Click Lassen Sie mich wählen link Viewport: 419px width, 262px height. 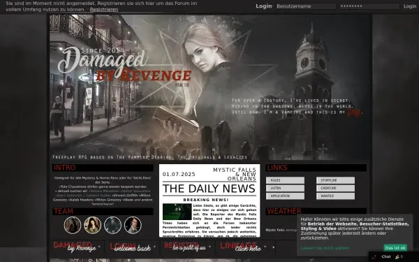[x=325, y=248]
